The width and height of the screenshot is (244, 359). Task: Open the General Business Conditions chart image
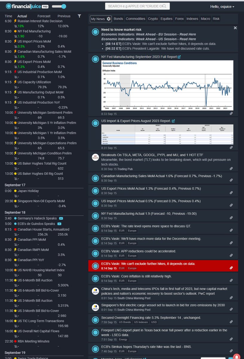point(167,86)
